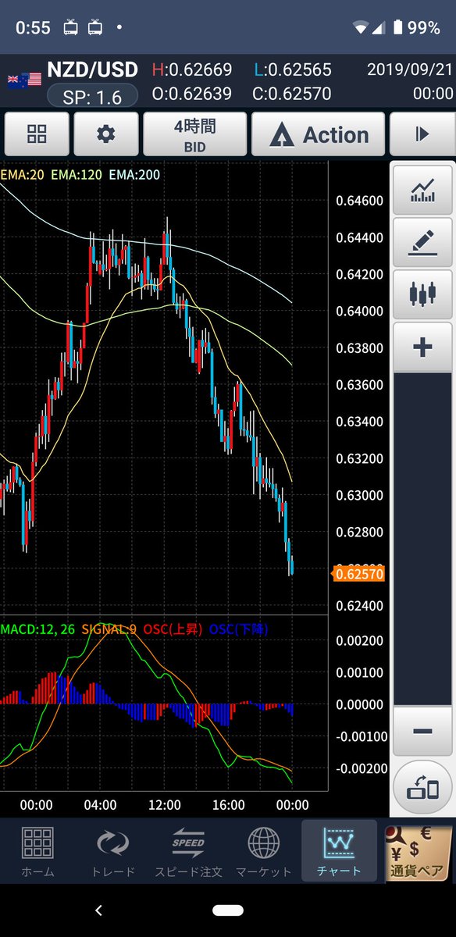This screenshot has height=937, width=456.
Task: Change the 4時間 BID timeframe
Action: click(x=194, y=134)
